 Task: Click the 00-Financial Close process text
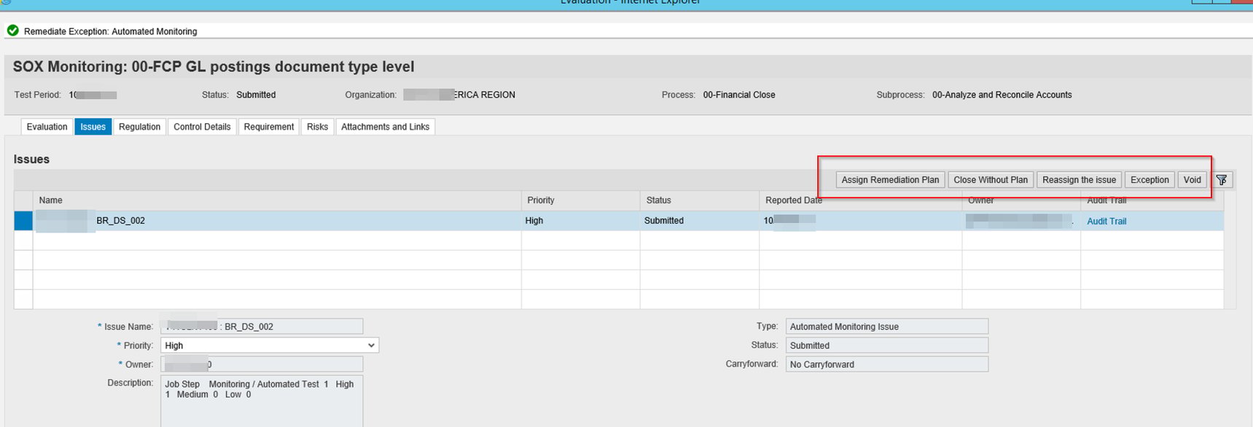coord(739,95)
